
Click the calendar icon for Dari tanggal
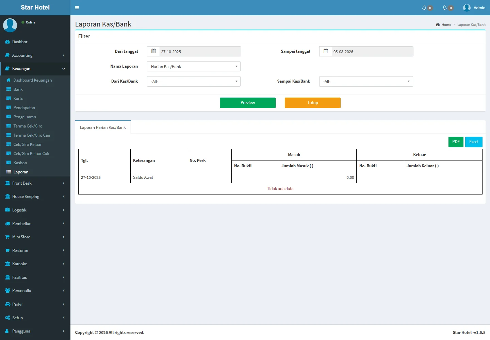pos(153,51)
